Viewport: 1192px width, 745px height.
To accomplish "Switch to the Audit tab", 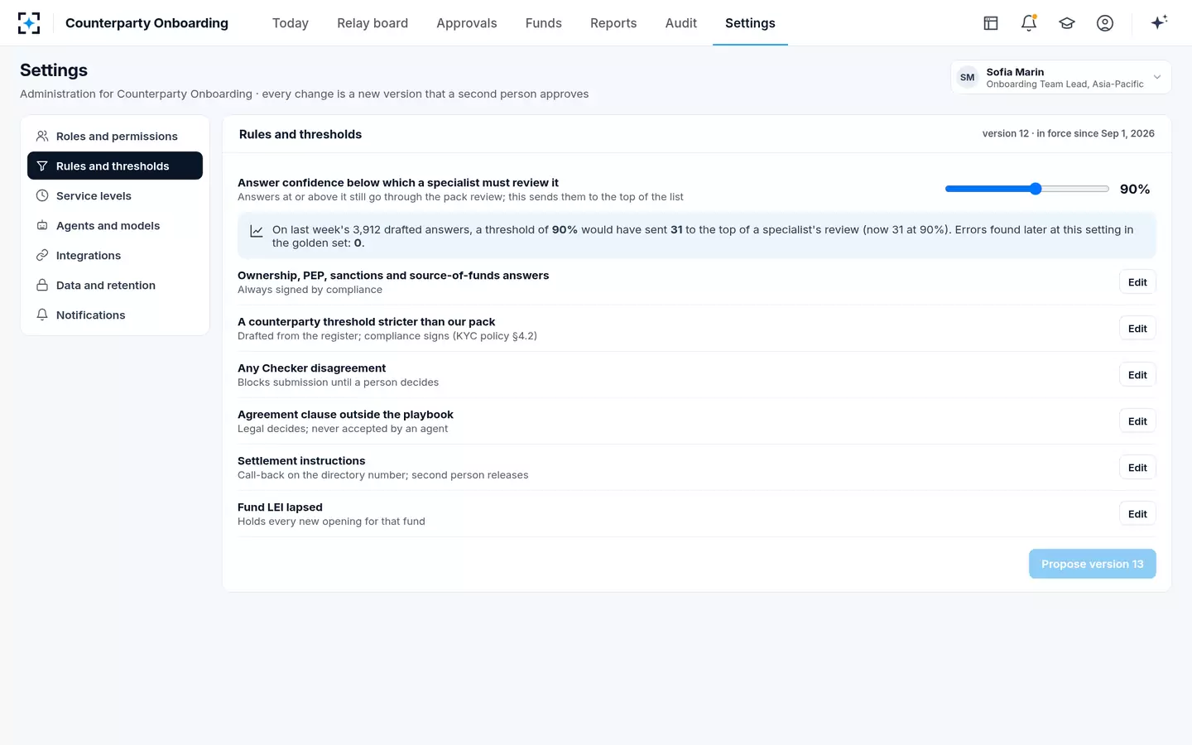I will (x=681, y=23).
